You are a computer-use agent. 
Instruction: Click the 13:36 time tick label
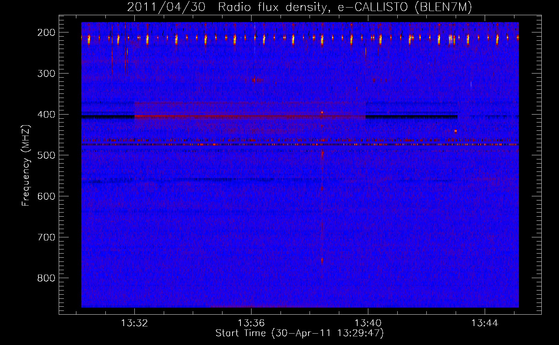[251, 323]
